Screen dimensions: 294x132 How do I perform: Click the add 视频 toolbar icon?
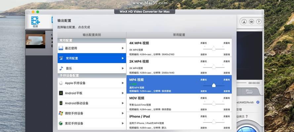click(x=35, y=22)
